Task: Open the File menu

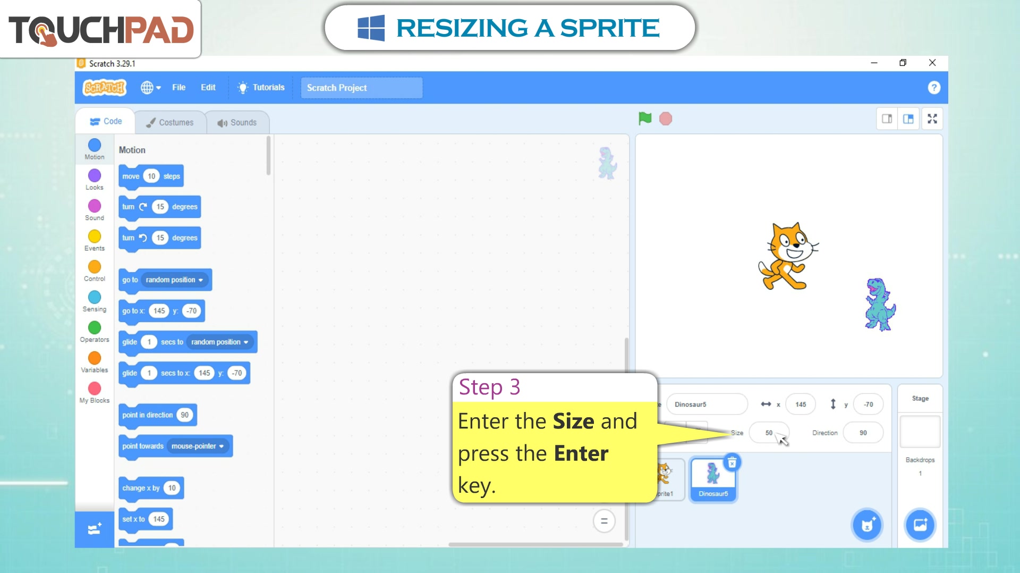Action: point(178,87)
